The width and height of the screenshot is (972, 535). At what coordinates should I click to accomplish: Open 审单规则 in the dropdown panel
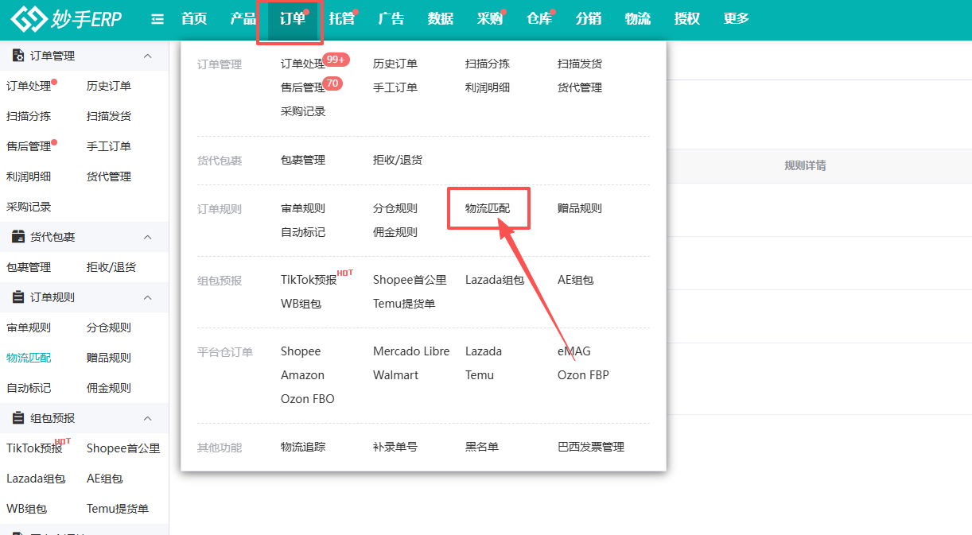coord(303,208)
